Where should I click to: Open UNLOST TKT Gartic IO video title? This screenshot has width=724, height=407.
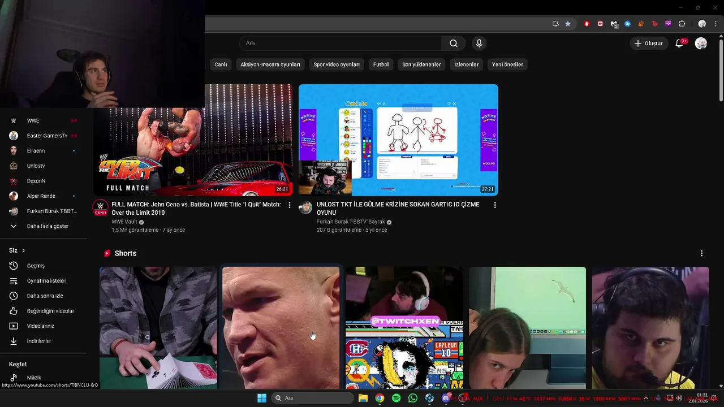point(398,209)
